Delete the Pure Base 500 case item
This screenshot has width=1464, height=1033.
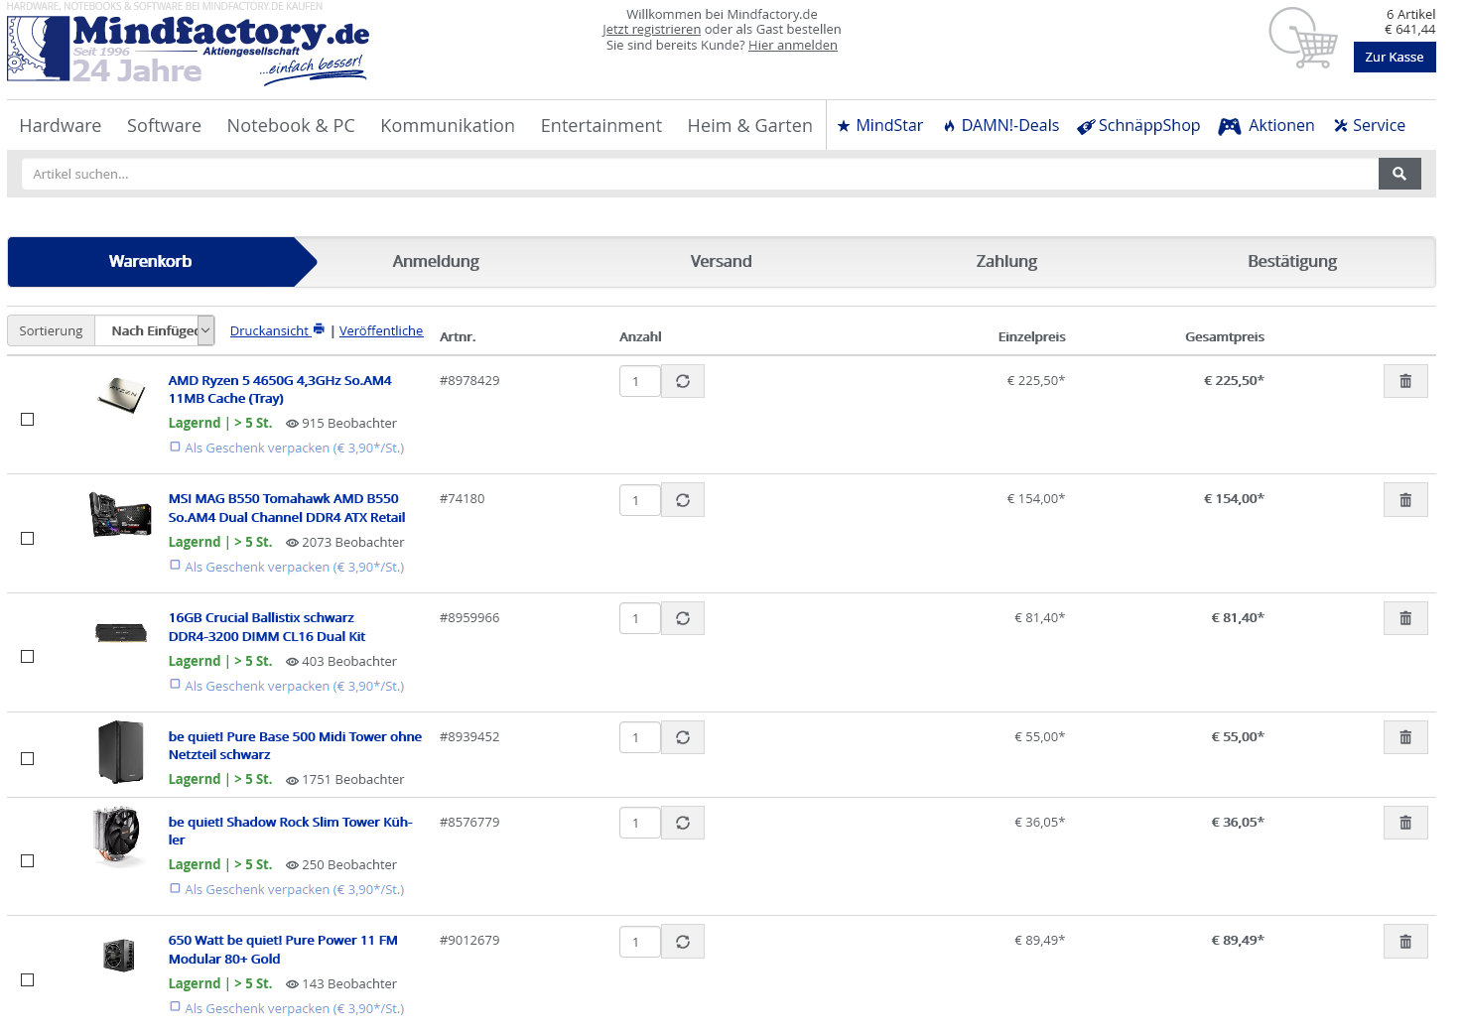tap(1405, 737)
